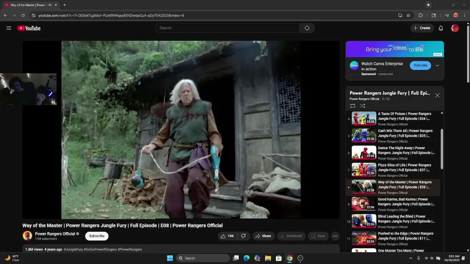This screenshot has width=470, height=264.
Task: Play 'Good Karma, Bad Karma' playlist video
Action: pyautogui.click(x=394, y=204)
